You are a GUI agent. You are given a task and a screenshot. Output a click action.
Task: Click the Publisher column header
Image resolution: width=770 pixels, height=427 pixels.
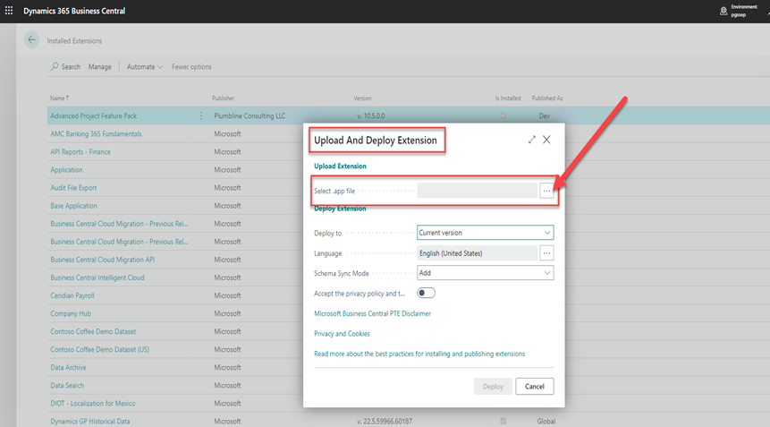point(223,98)
